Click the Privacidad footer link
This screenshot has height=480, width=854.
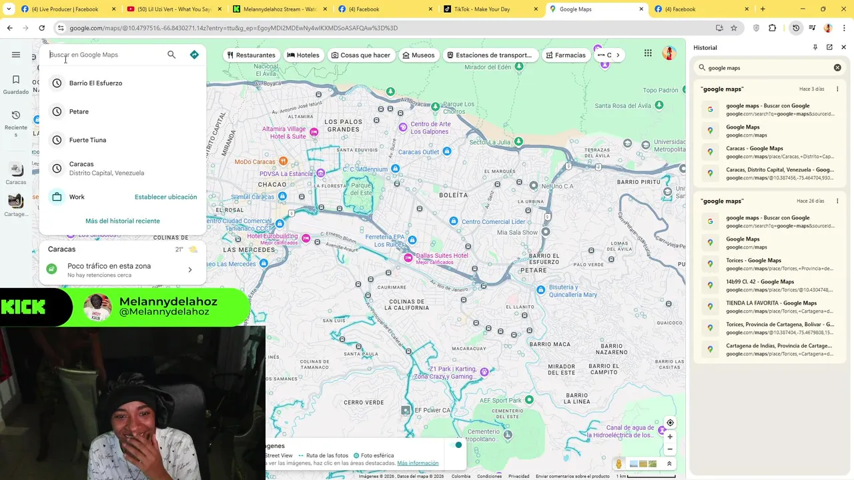518,476
